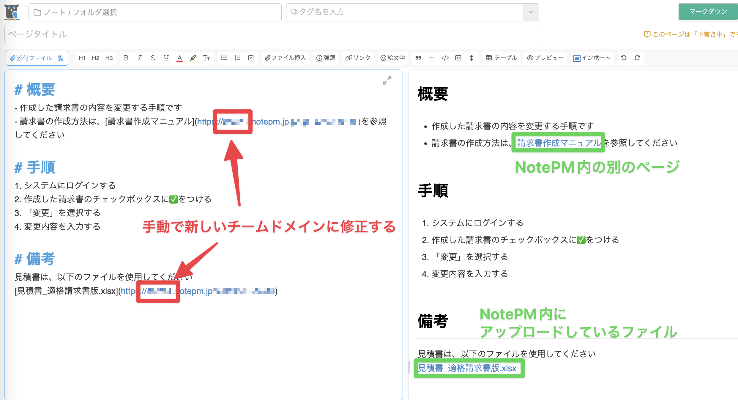Expand the tag name dropdown arrow

click(531, 12)
